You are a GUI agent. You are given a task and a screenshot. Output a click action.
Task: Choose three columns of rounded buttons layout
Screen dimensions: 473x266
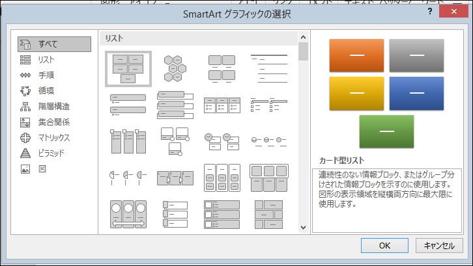coord(222,178)
